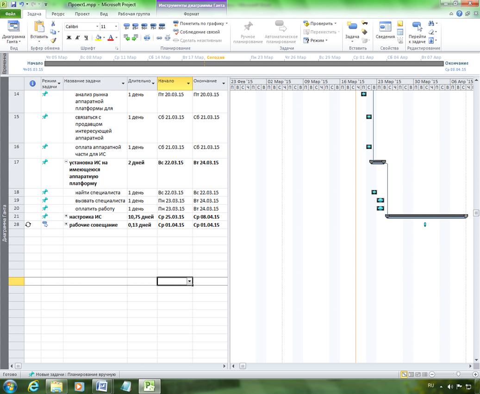Expand the 'настройка ИС' summary task

tap(66, 216)
